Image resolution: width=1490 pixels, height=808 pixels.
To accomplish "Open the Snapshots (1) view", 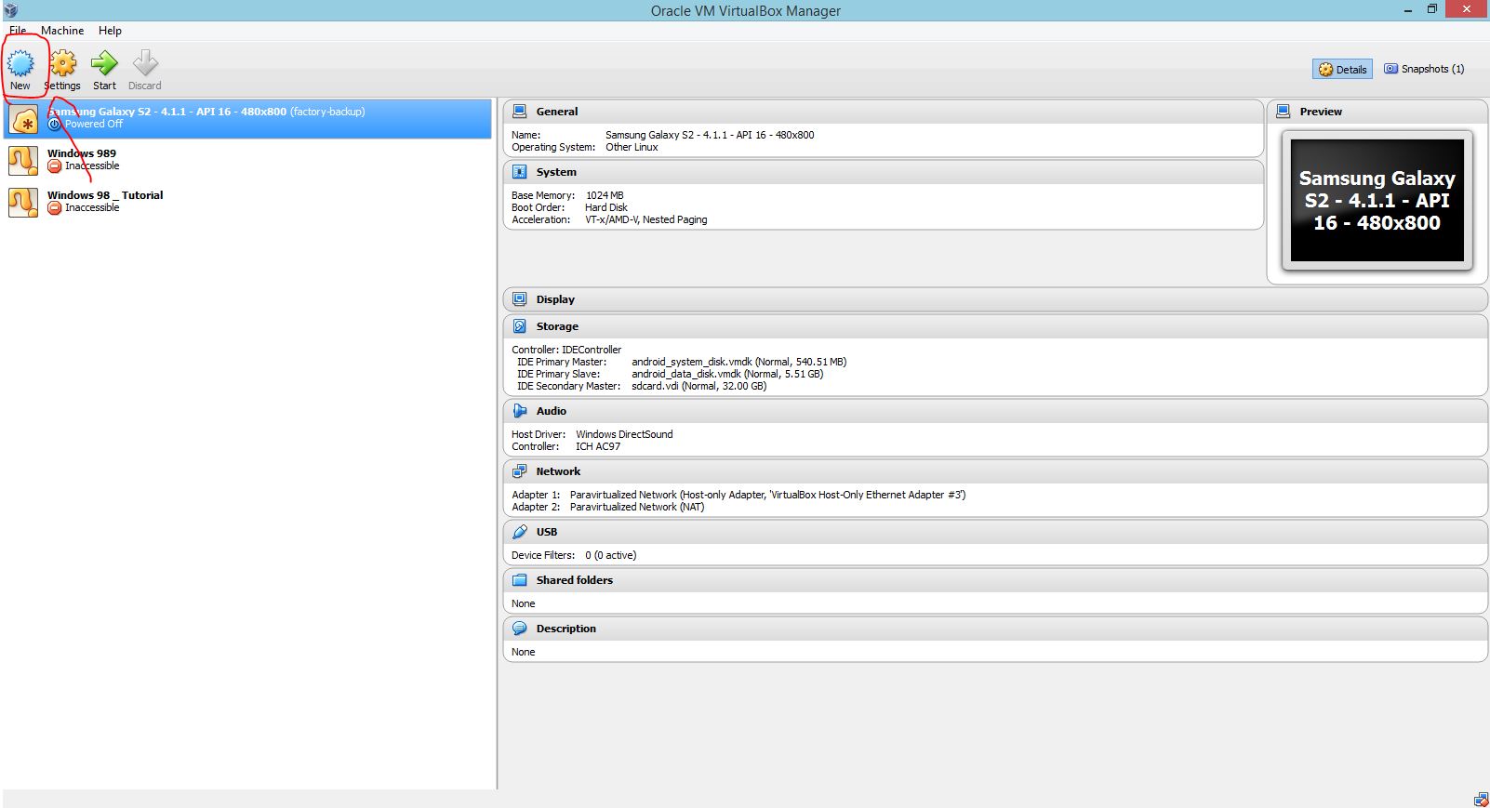I will pyautogui.click(x=1424, y=69).
